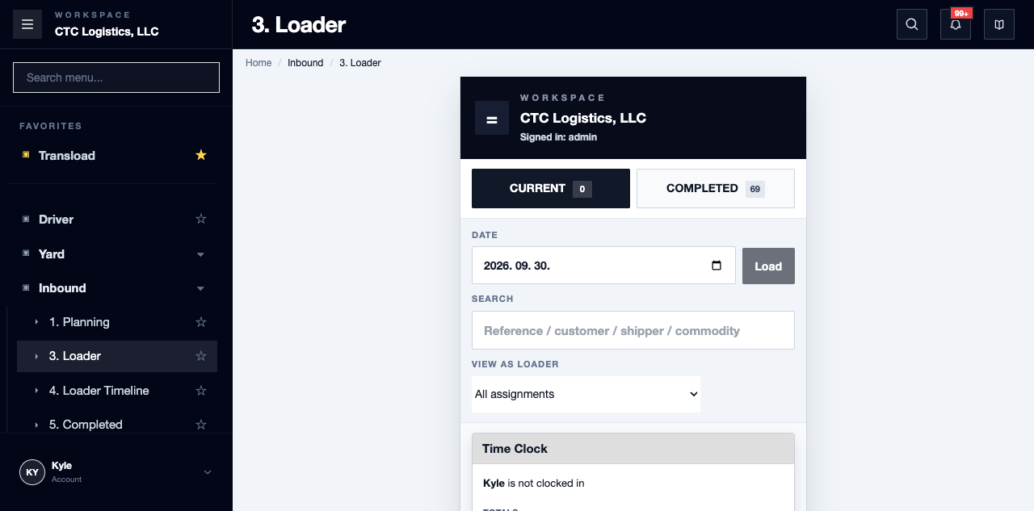The image size is (1034, 511).
Task: Unfavorite Transload using the gold star
Action: tap(201, 155)
